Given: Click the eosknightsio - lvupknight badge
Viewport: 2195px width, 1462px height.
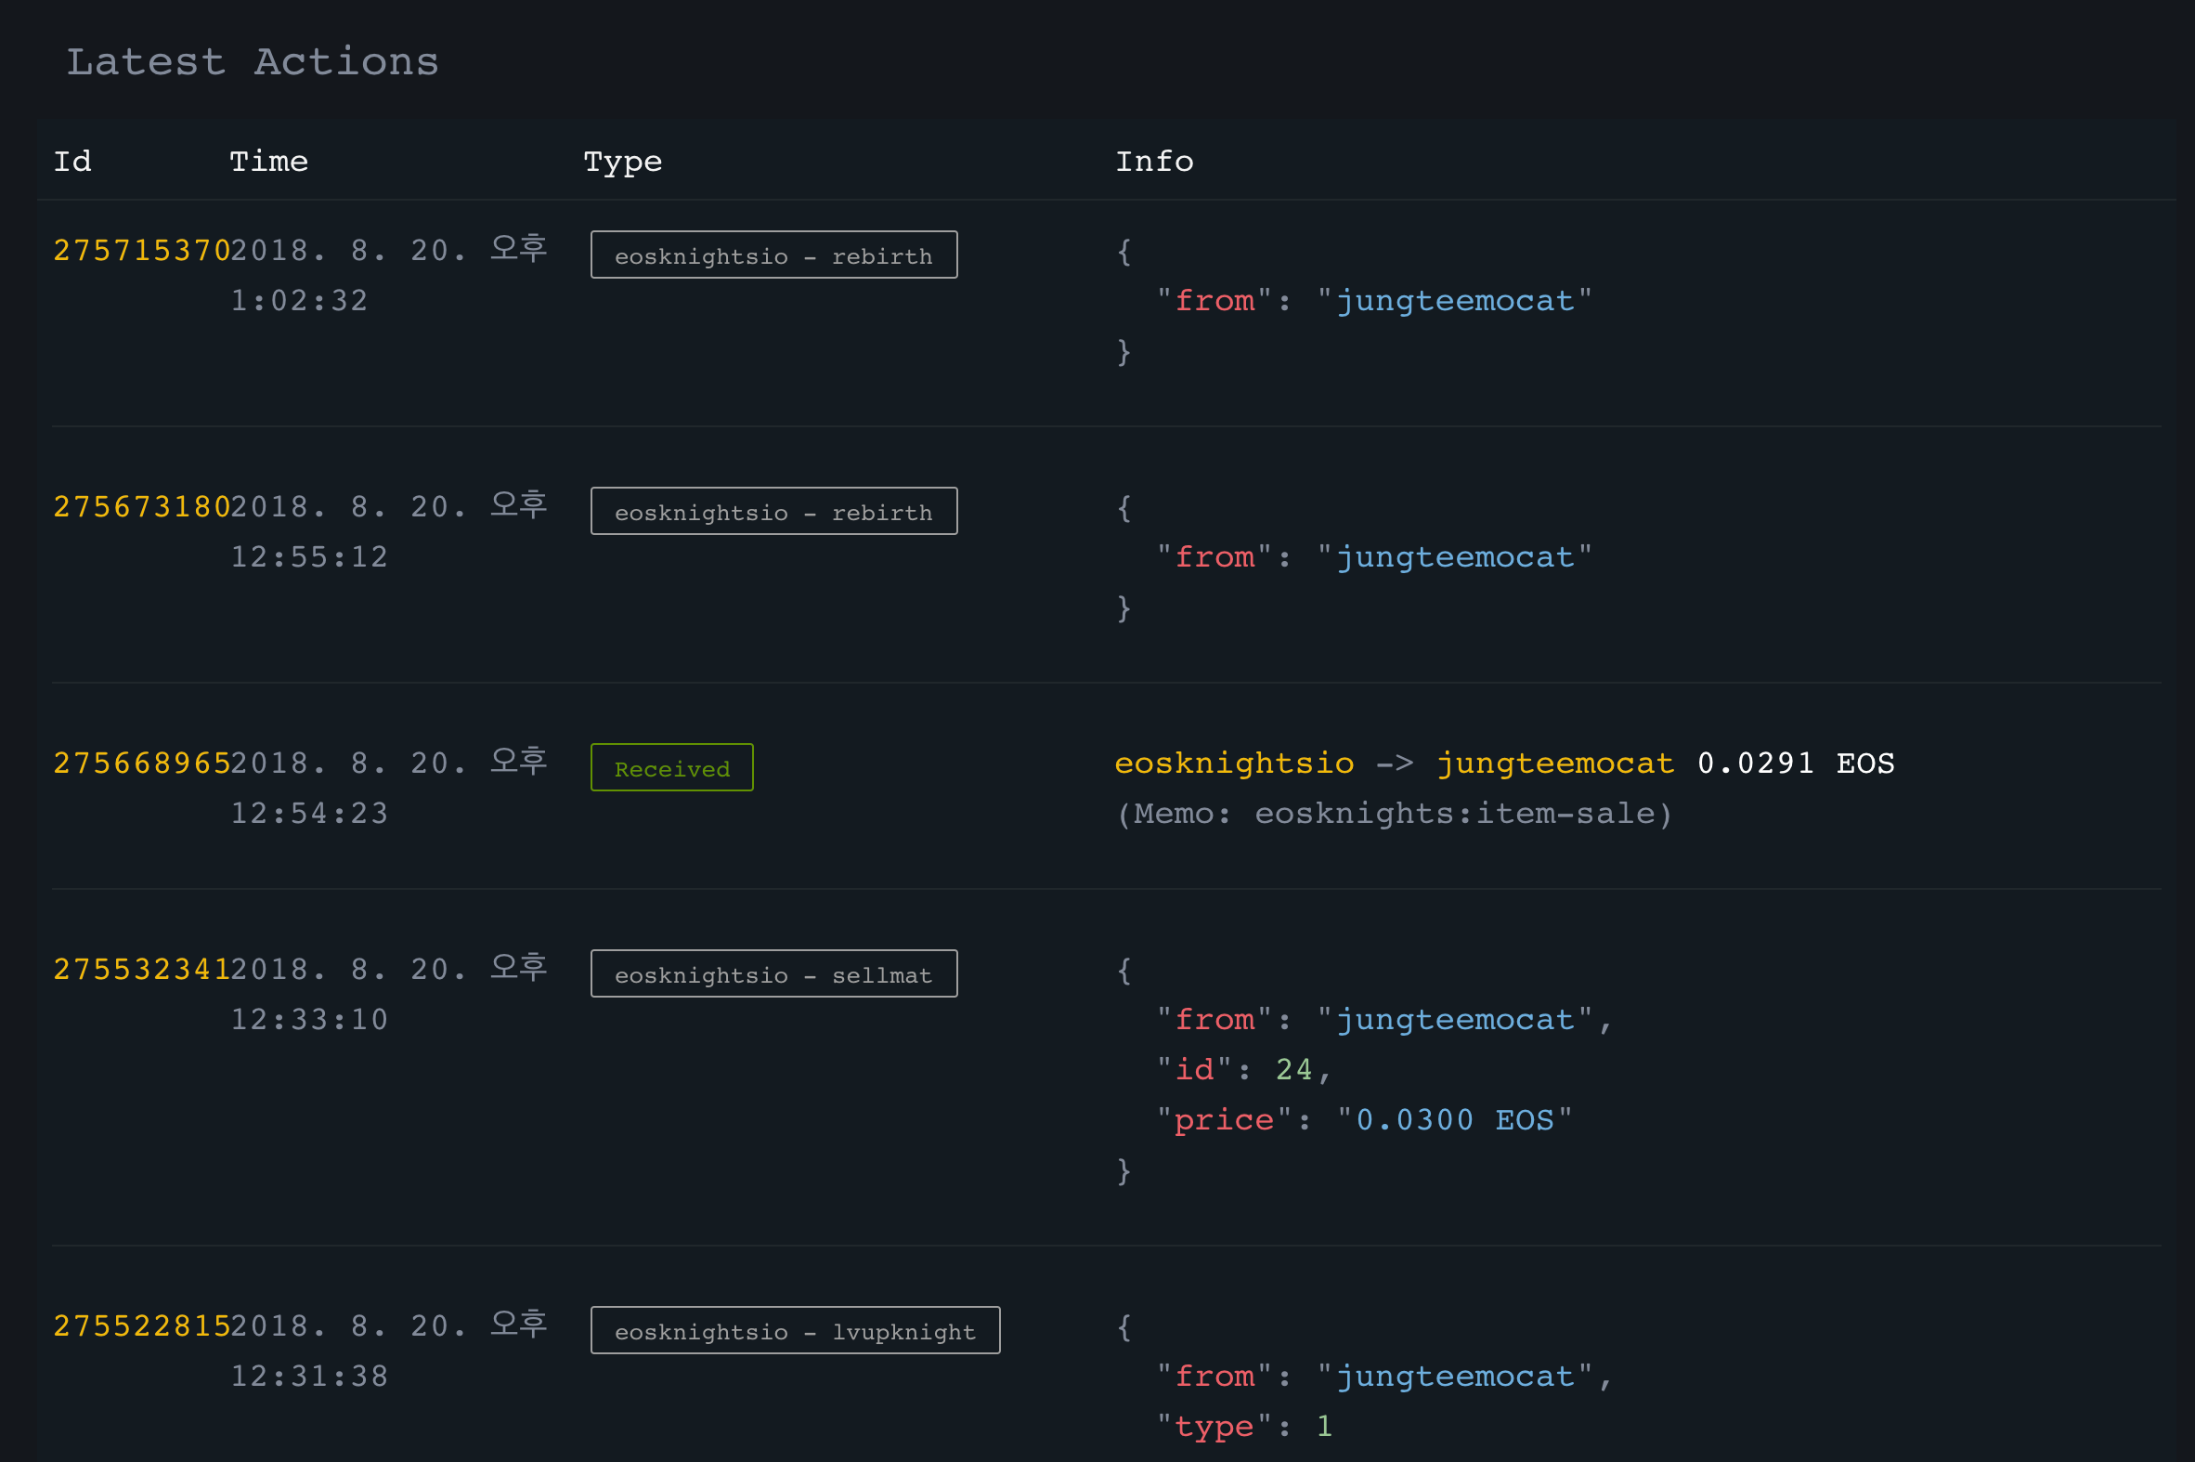Looking at the screenshot, I should [x=795, y=1330].
